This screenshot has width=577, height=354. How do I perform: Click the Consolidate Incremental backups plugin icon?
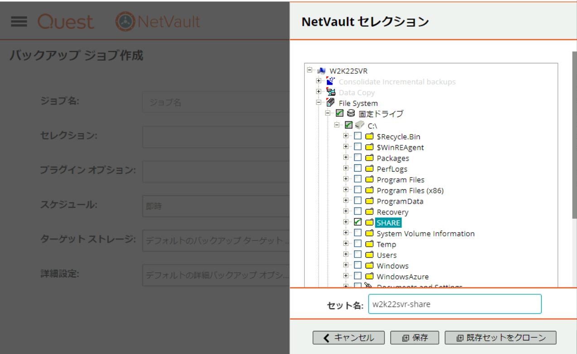[331, 81]
